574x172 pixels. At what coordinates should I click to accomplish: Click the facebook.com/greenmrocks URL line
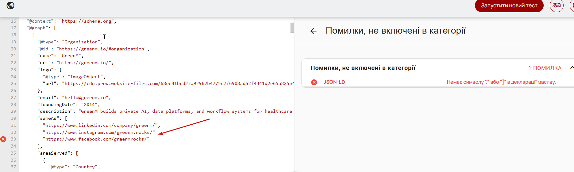point(96,139)
